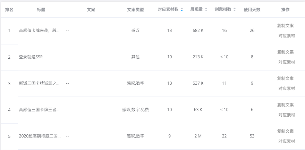Select title 高颜值卡牌来袭 in first row
This screenshot has height=150, width=305.
click(39, 31)
